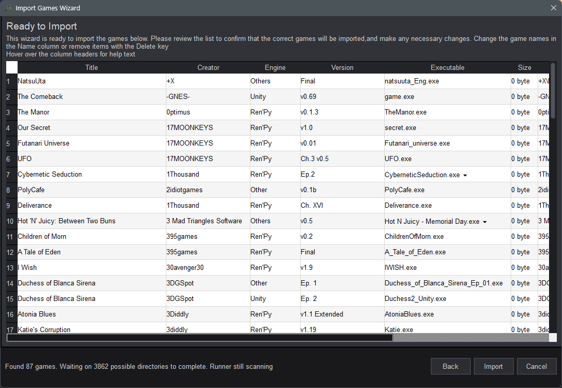Click executable AtoniaBlues.exe
Viewport: 562px width, 388px height.
[447, 314]
